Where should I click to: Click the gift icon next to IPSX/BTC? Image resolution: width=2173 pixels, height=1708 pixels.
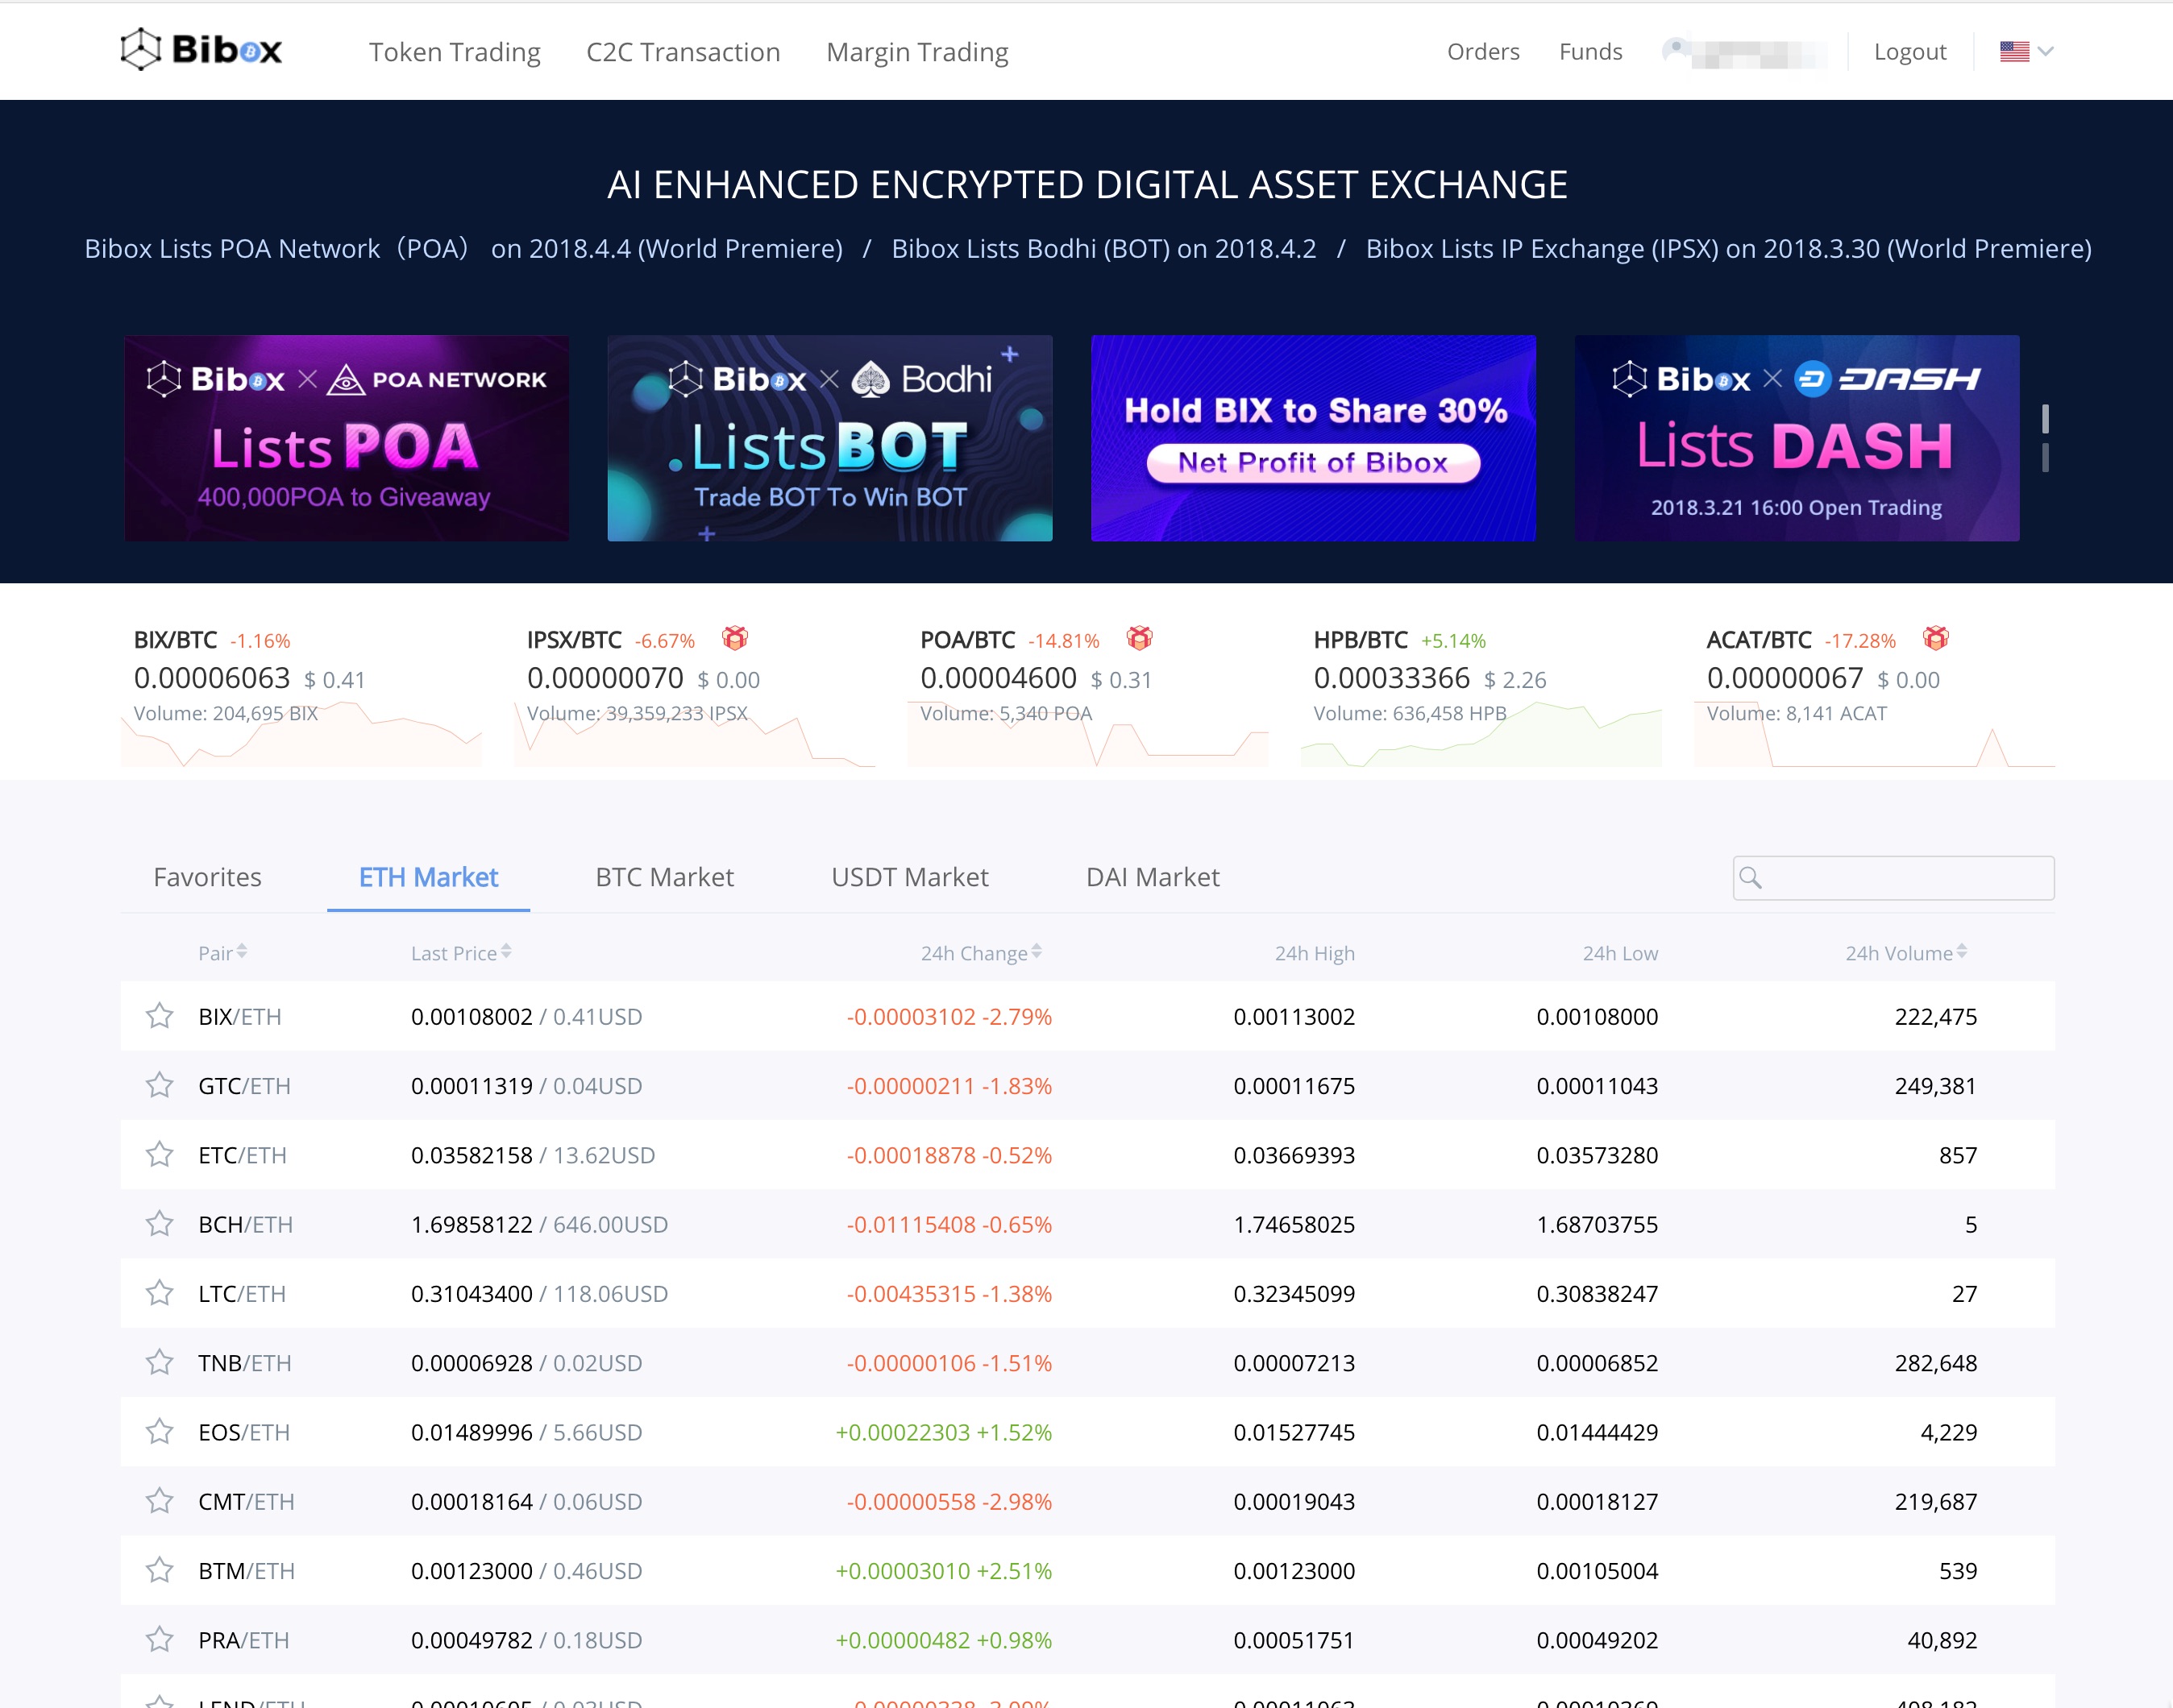(x=735, y=638)
